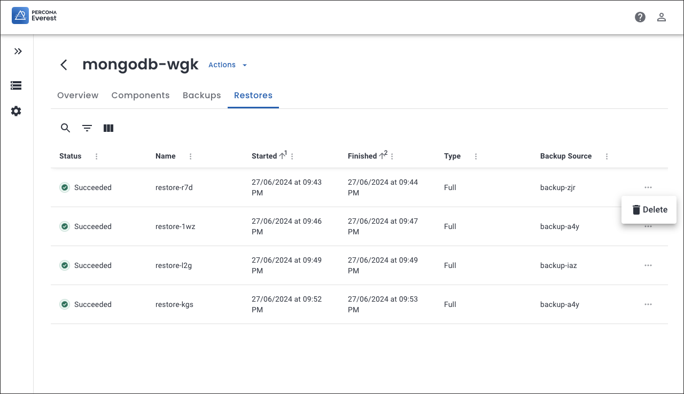This screenshot has width=684, height=394.
Task: Open databases list icon in sidebar
Action: (16, 85)
